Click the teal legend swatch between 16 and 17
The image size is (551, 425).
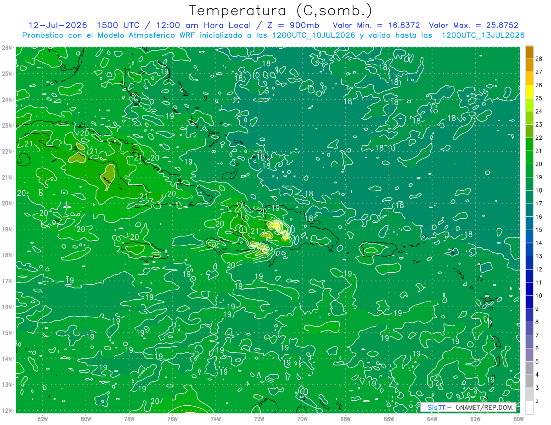pyautogui.click(x=529, y=210)
